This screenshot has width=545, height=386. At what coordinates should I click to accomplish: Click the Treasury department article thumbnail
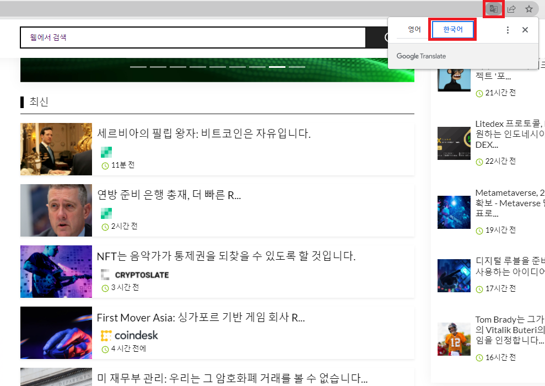pyautogui.click(x=56, y=377)
